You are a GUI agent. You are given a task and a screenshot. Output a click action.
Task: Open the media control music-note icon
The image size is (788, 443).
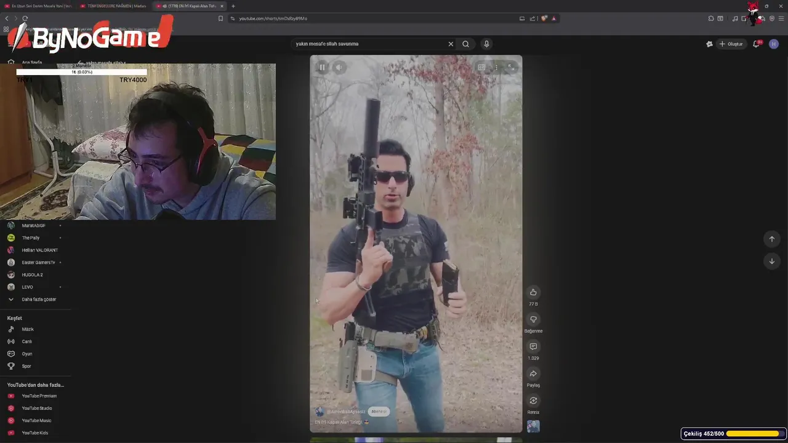tap(735, 18)
